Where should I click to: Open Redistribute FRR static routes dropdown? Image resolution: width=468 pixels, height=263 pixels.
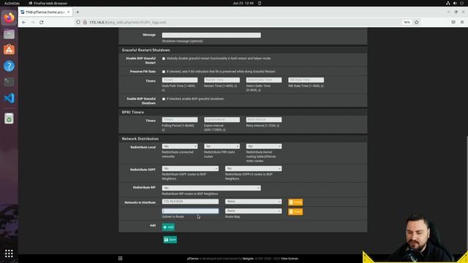[222, 146]
